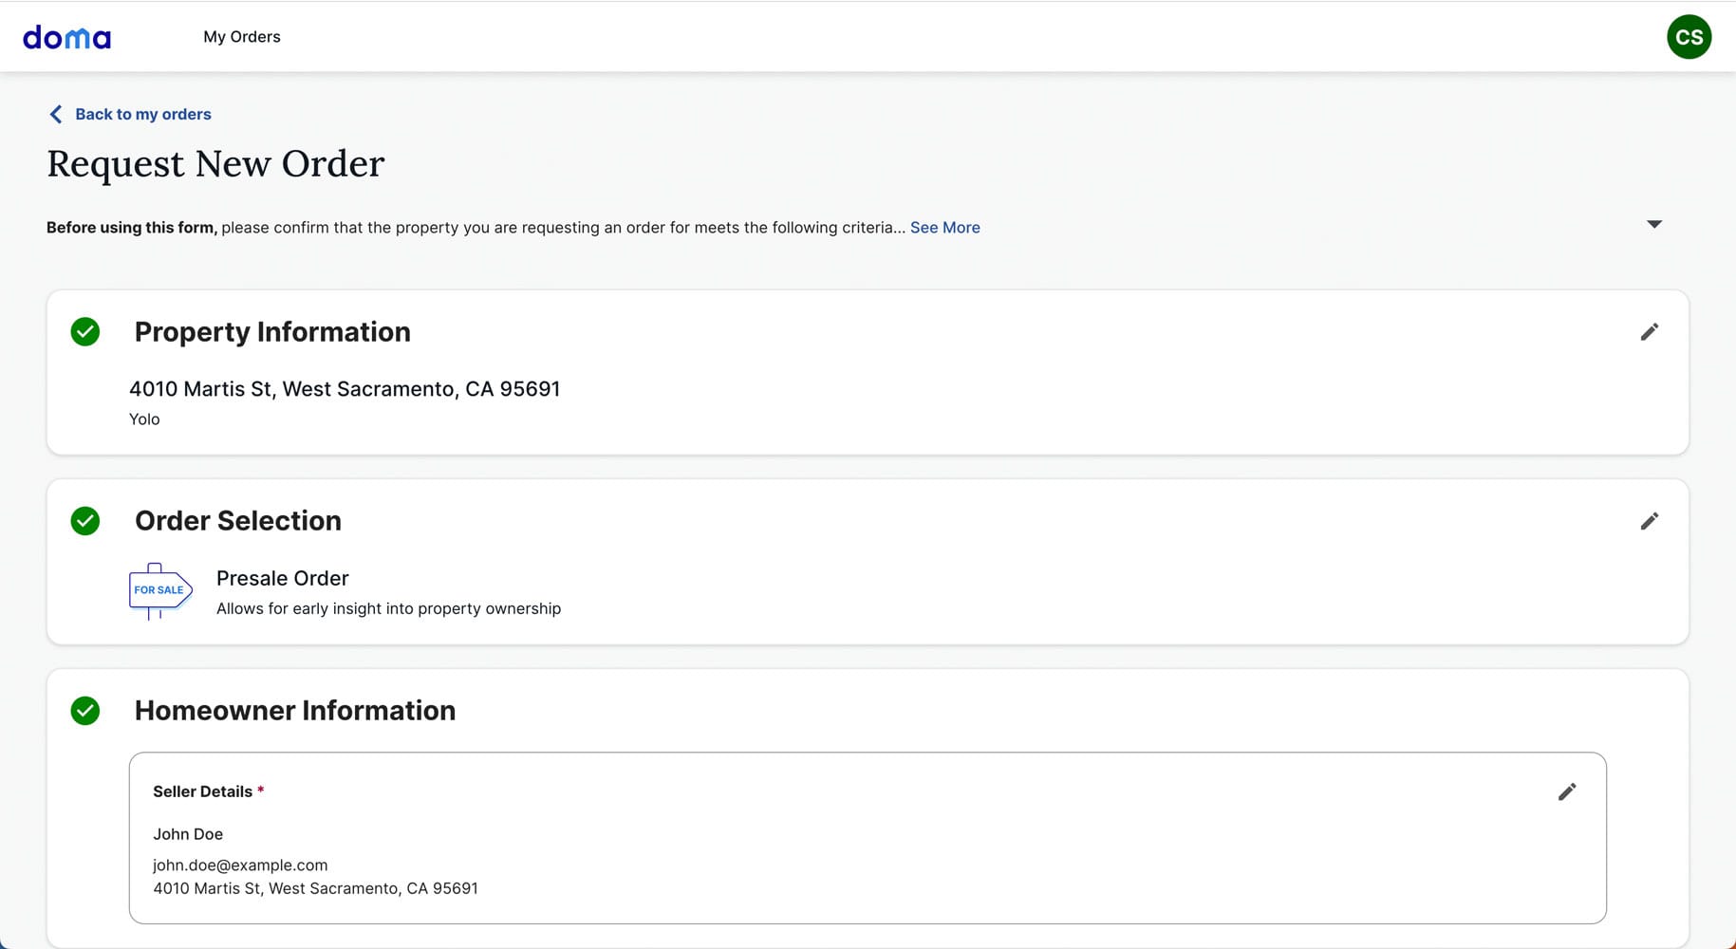1736x949 pixels.
Task: Expand the criteria notice dropdown arrow
Action: click(x=1654, y=225)
